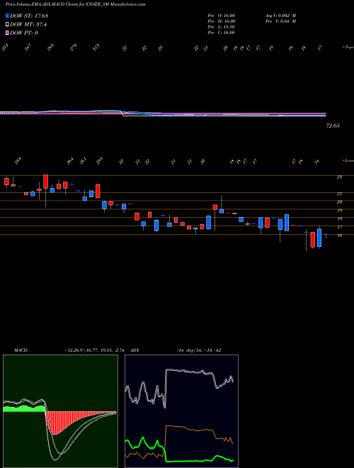
Task: Select the 'DOW ST: 17.68' legend text
Action: coord(29,16)
